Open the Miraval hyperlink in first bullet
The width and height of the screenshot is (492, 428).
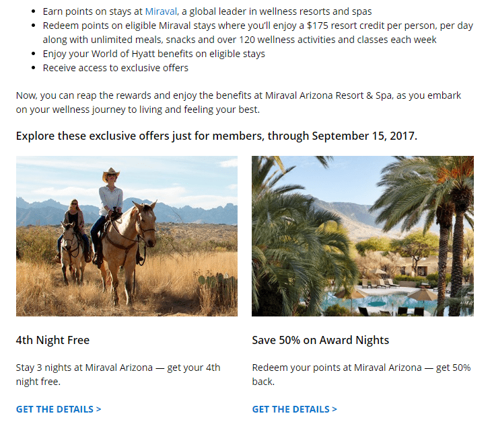coord(161,11)
